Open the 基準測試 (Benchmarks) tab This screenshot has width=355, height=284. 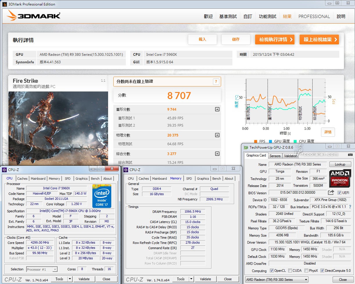click(228, 17)
